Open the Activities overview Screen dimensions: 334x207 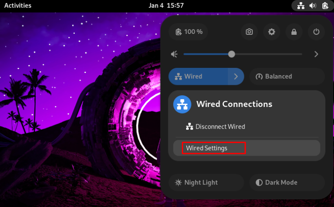point(18,6)
